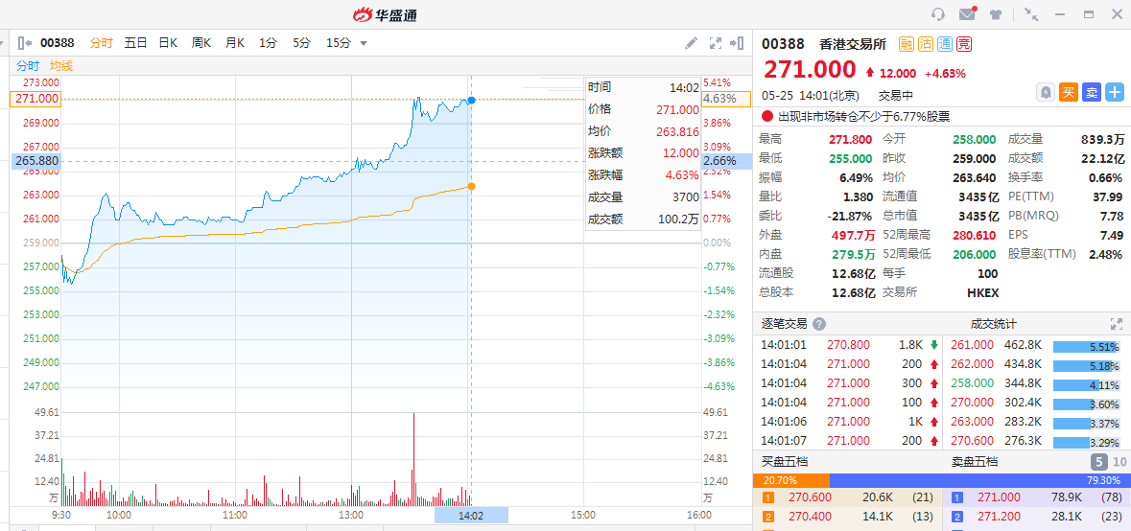Select 258.000 row with 344.8K

pos(1036,383)
